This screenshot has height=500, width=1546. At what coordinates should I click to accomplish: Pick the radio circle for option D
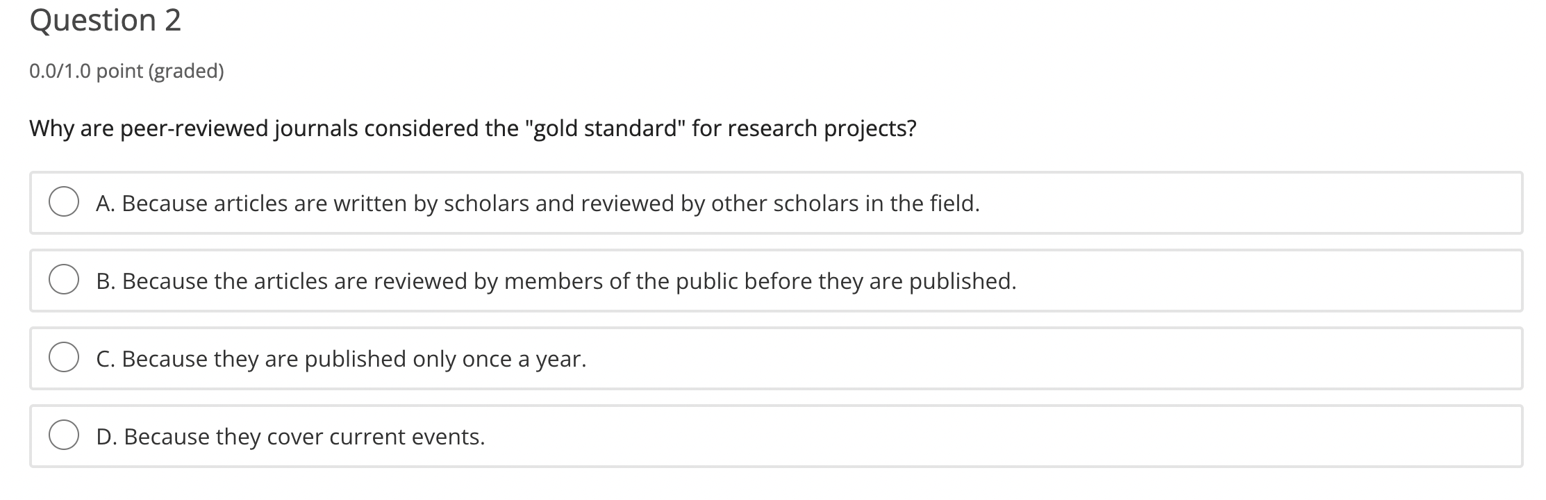[64, 436]
